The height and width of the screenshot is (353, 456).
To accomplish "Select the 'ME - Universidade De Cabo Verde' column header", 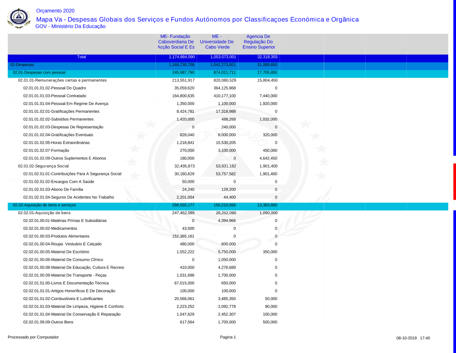I will click(x=217, y=42).
